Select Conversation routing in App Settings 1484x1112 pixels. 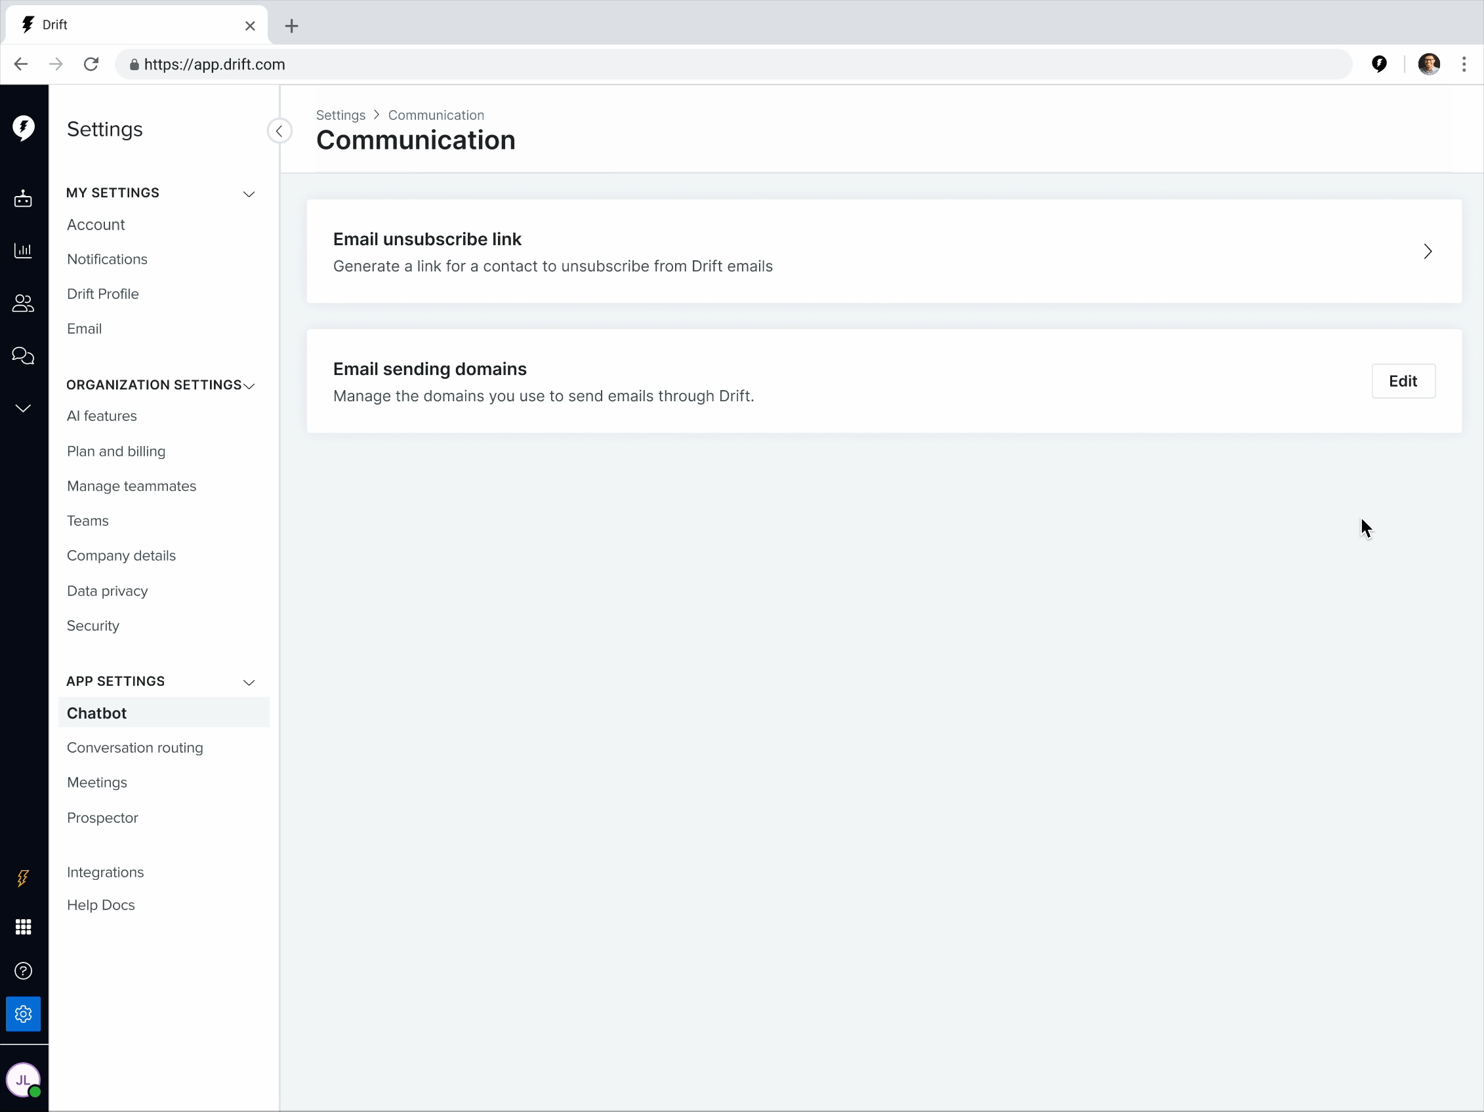135,747
